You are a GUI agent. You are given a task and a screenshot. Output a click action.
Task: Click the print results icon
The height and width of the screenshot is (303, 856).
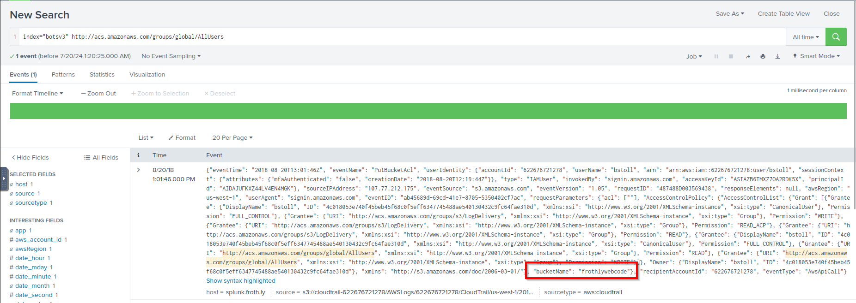click(763, 56)
